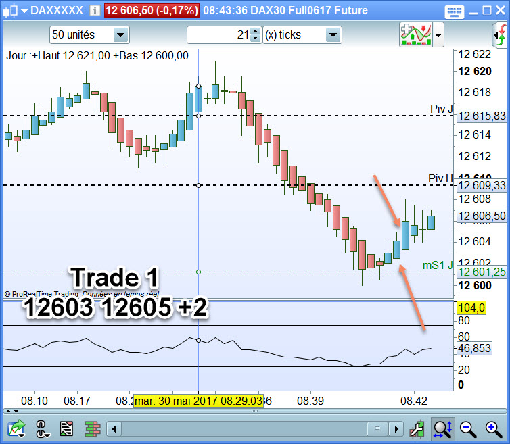Click the 46,853 indicator value label
Screen dimensions: 510x444
(474, 348)
